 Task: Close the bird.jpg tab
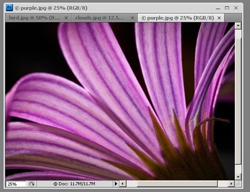(x=66, y=18)
